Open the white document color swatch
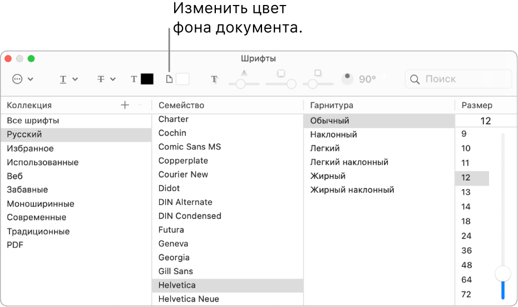 click(182, 79)
